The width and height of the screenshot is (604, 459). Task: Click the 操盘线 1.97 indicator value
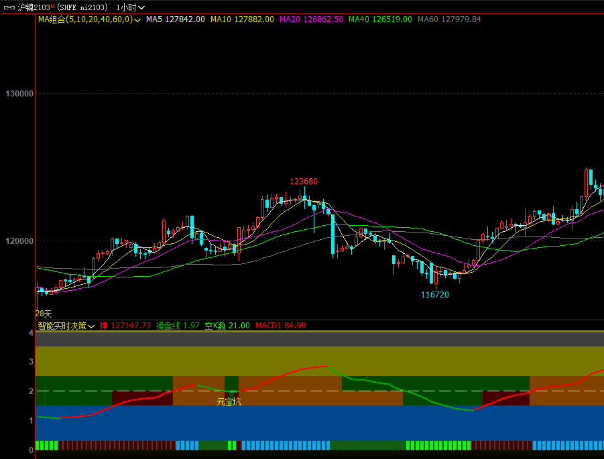click(178, 326)
